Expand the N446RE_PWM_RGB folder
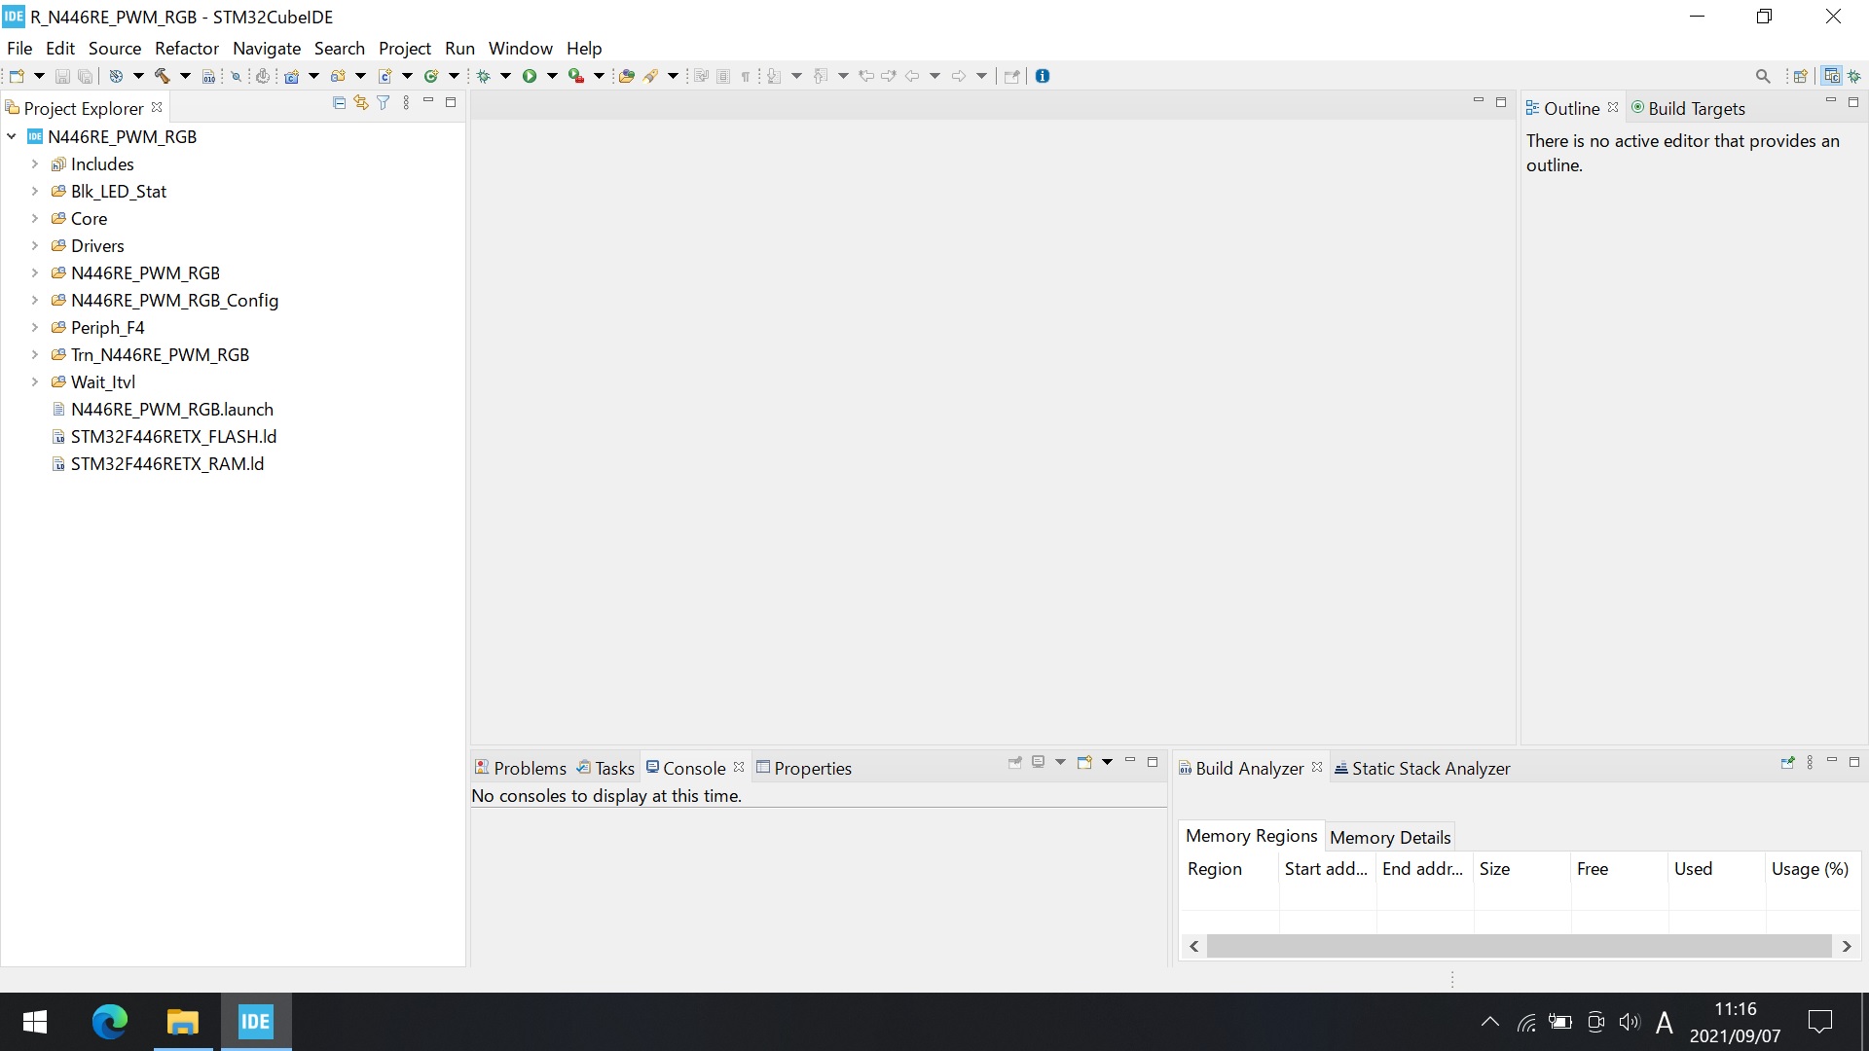1869x1051 pixels. [33, 272]
